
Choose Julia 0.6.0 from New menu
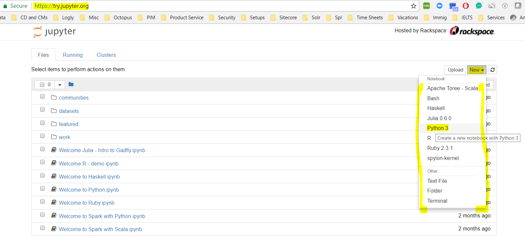(452, 118)
